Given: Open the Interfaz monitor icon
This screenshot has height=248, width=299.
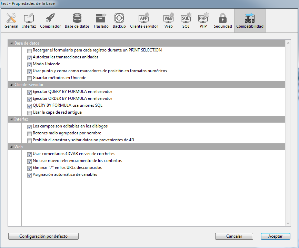Looking at the screenshot, I should (x=29, y=18).
